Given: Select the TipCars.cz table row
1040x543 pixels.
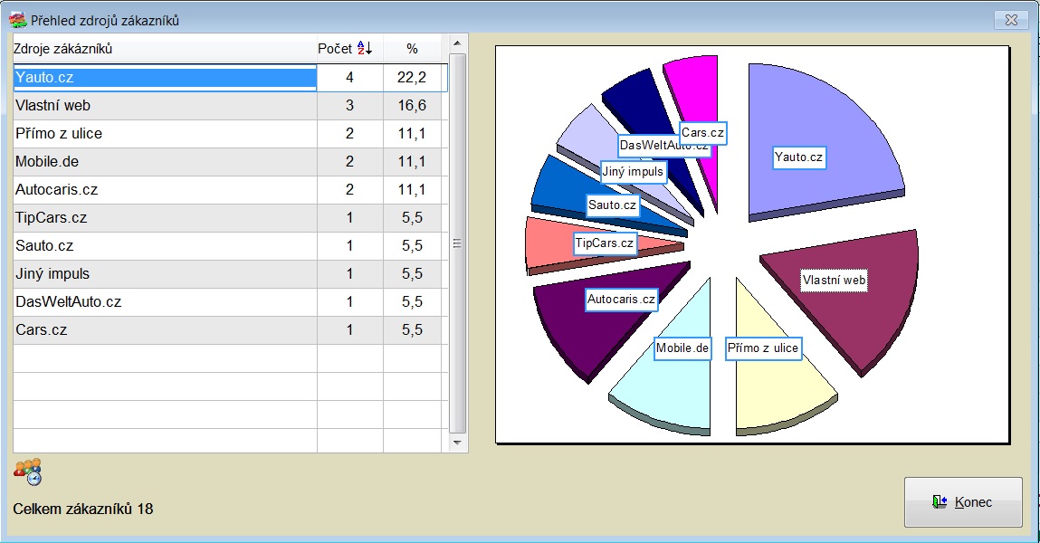Looking at the screenshot, I should coord(163,218).
